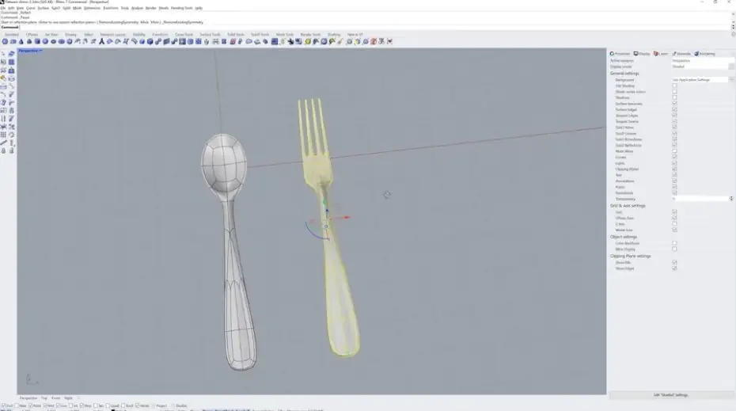Switch to the Curve Tools toolbar tab

click(x=184, y=35)
